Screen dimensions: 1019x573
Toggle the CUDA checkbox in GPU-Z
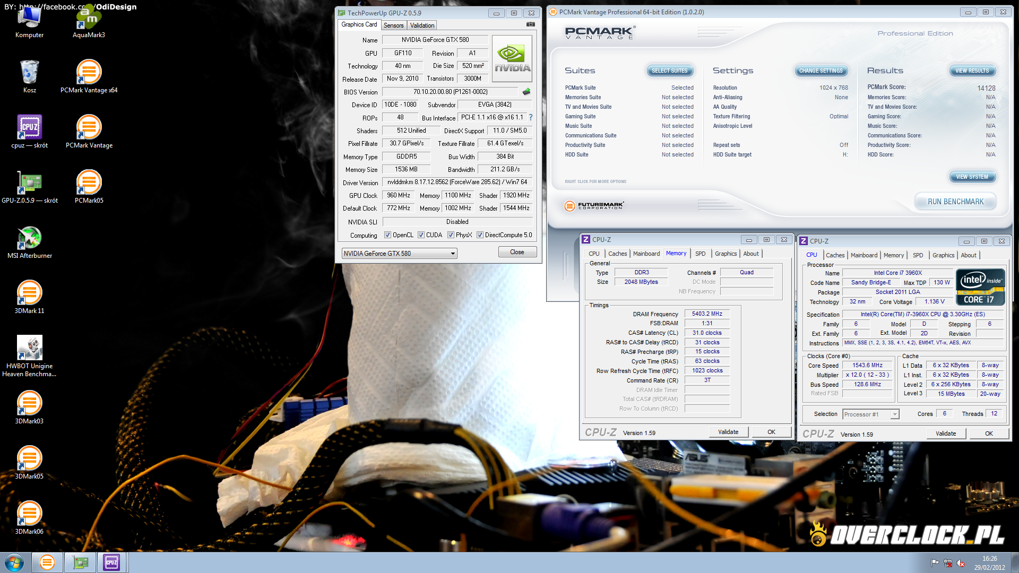pos(421,235)
